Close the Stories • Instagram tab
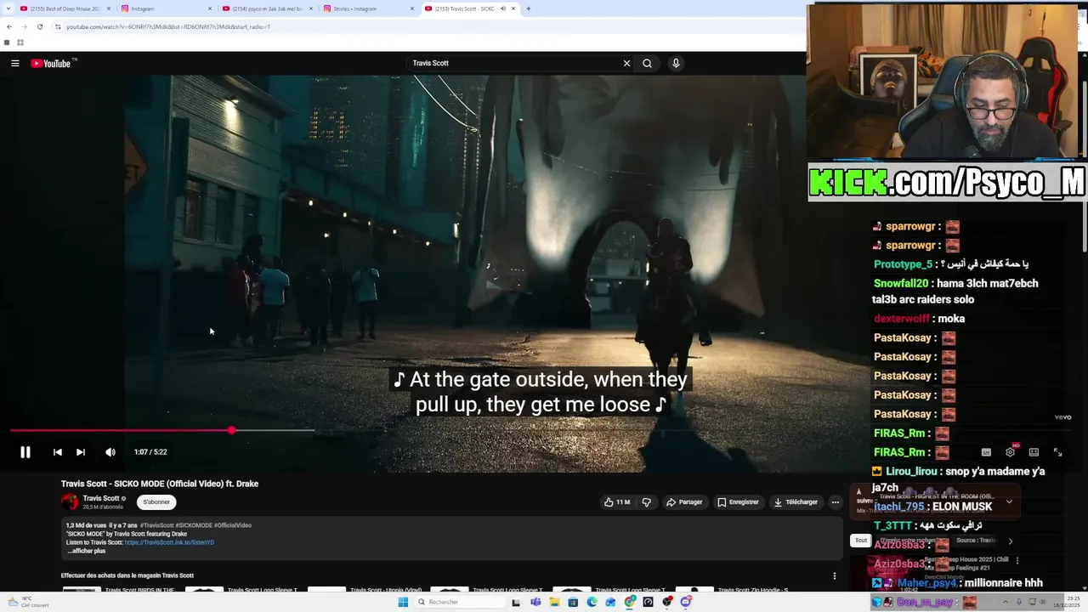1088x612 pixels. tap(412, 8)
